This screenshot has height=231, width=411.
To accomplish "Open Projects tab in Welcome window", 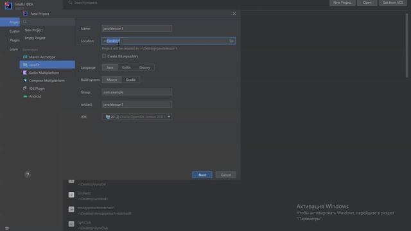I will point(10,22).
